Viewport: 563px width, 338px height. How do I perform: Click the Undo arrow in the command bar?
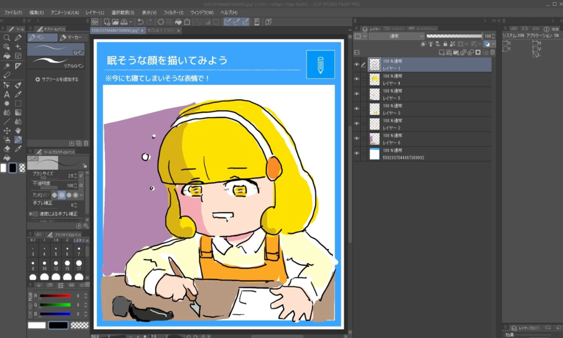click(140, 22)
